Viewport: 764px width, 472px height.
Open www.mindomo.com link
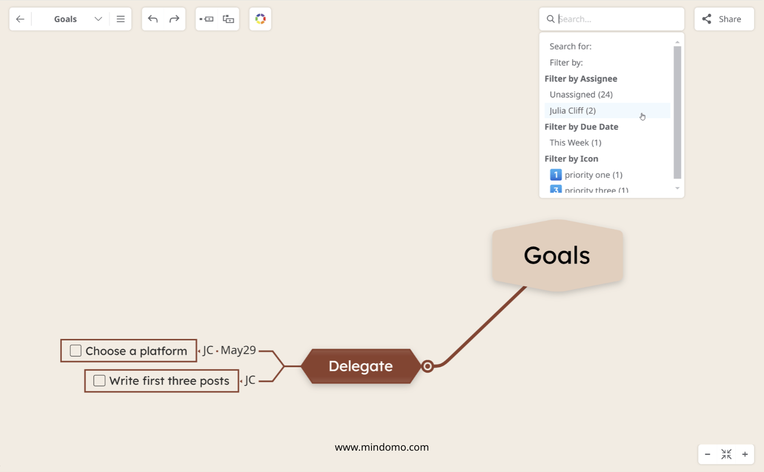(x=382, y=447)
